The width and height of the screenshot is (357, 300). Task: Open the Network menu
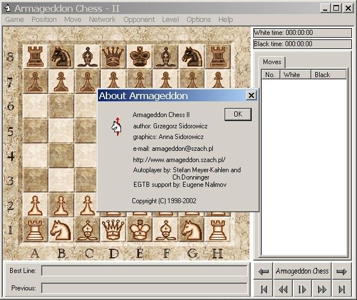(x=102, y=20)
